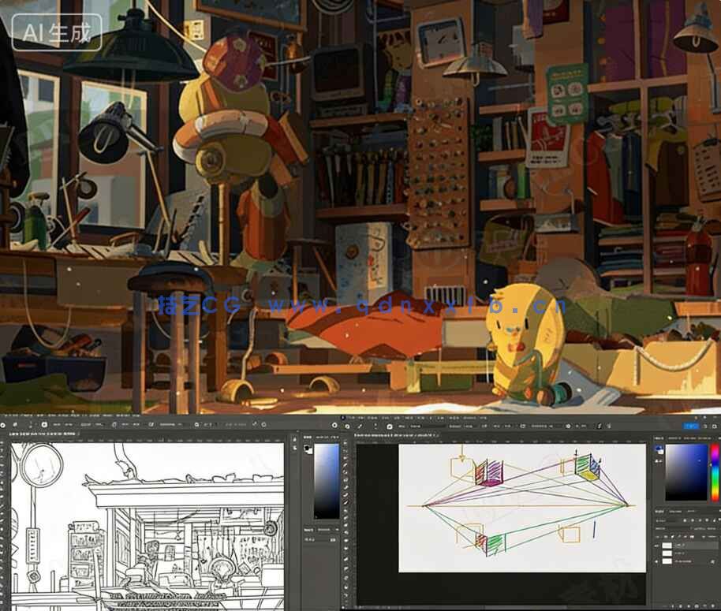Switch to the Layers tab in right window
This screenshot has height=611, width=721.
click(x=659, y=512)
